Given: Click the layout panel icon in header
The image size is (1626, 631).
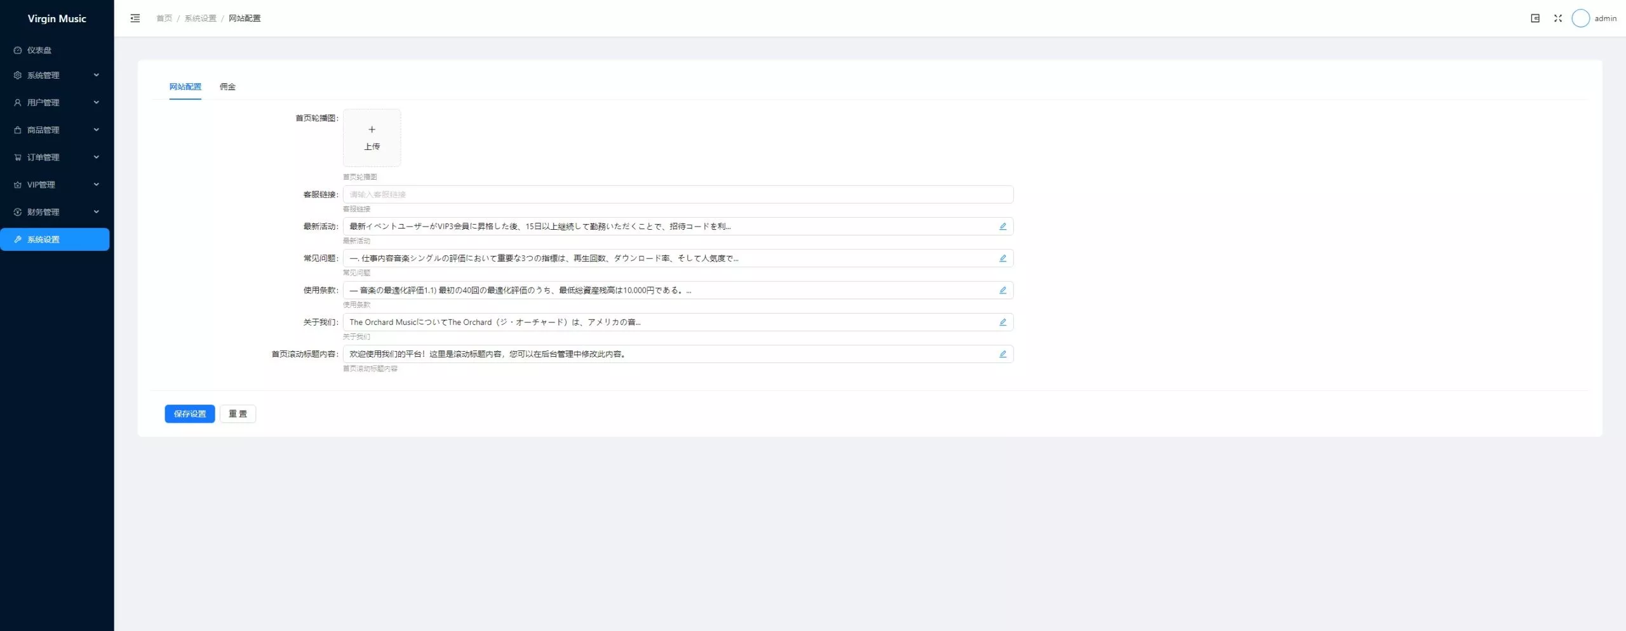Looking at the screenshot, I should [x=1535, y=18].
